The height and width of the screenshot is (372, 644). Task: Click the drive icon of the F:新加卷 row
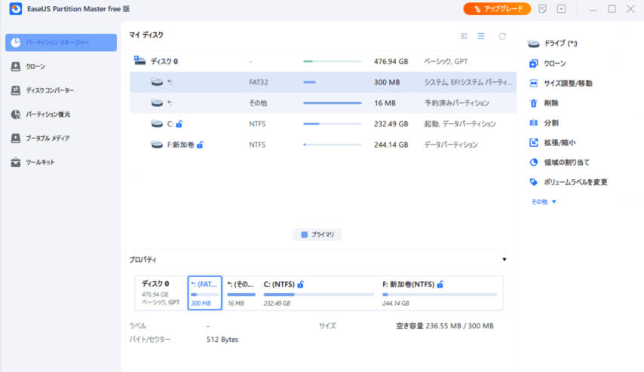[x=157, y=145]
